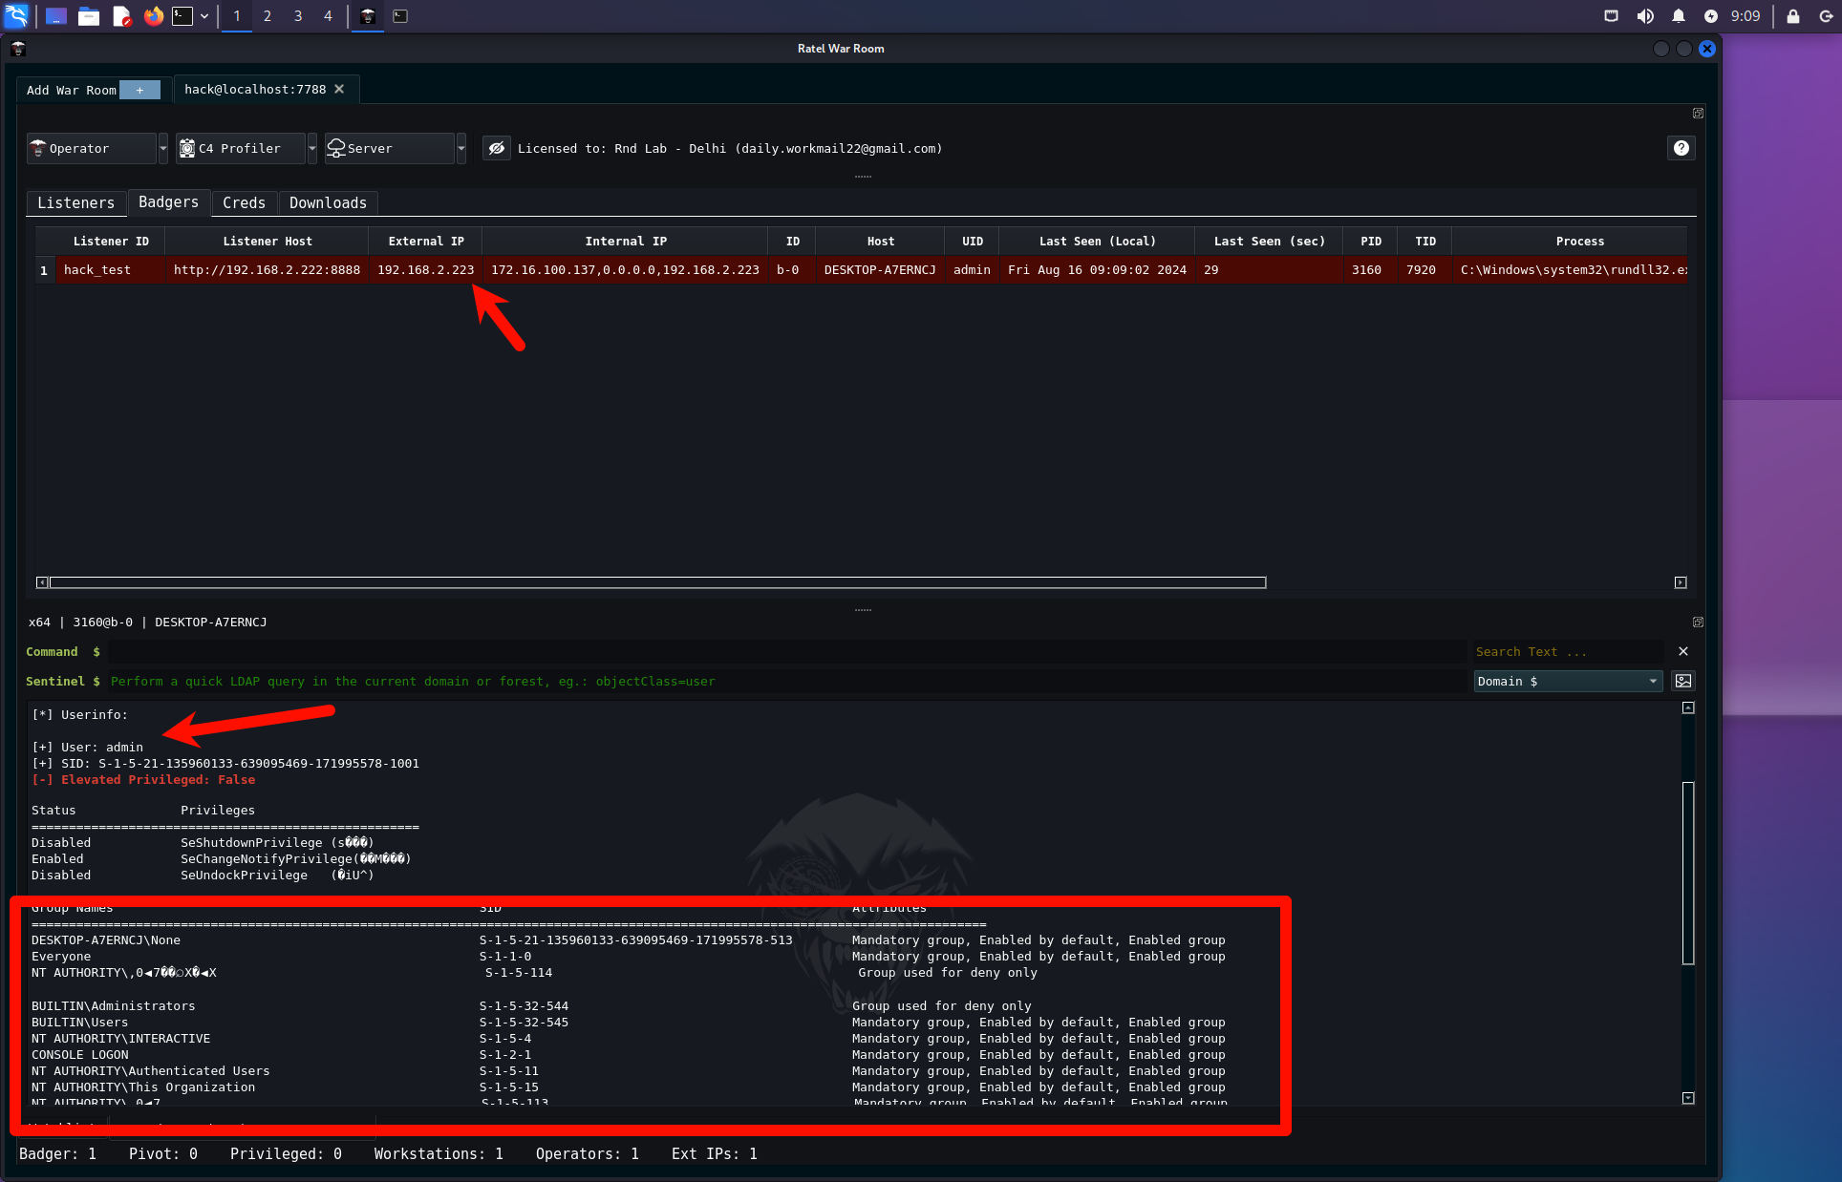Click the console vertical scrollbar thumb
This screenshot has width=1842, height=1182.
1688,873
